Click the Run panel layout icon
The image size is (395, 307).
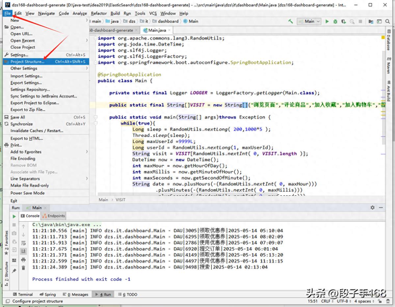pos(14,260)
